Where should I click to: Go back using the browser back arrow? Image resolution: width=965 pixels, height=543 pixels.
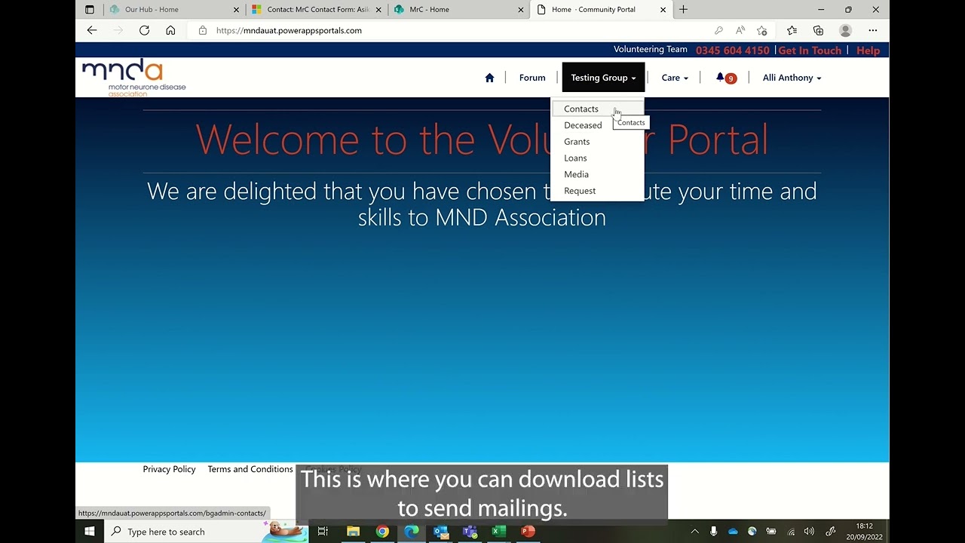click(92, 30)
